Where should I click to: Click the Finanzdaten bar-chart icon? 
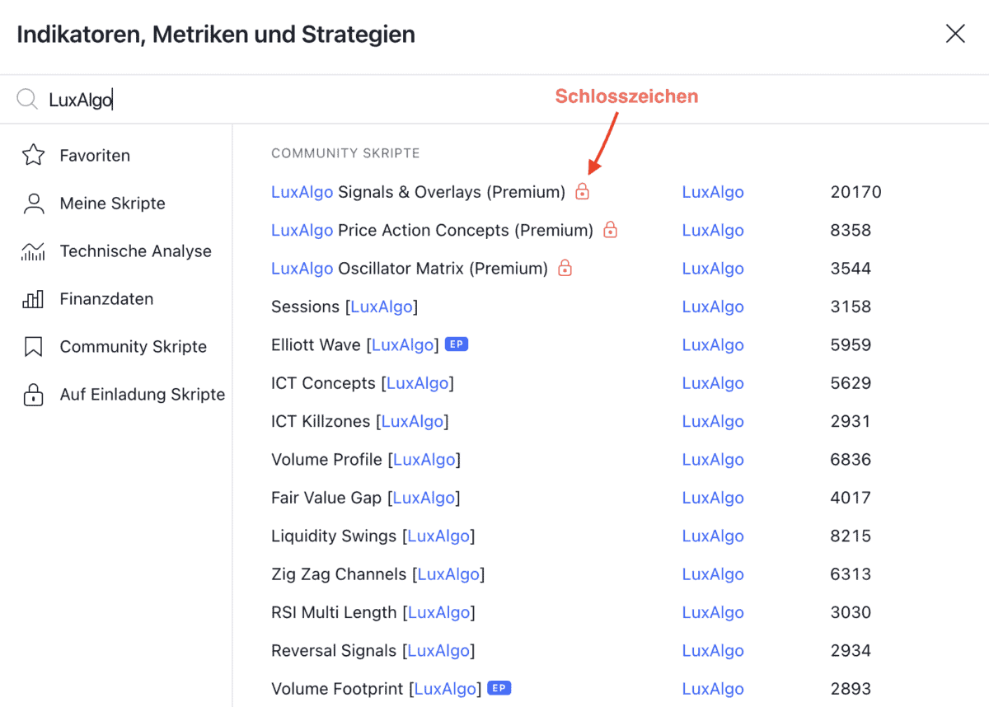click(33, 298)
